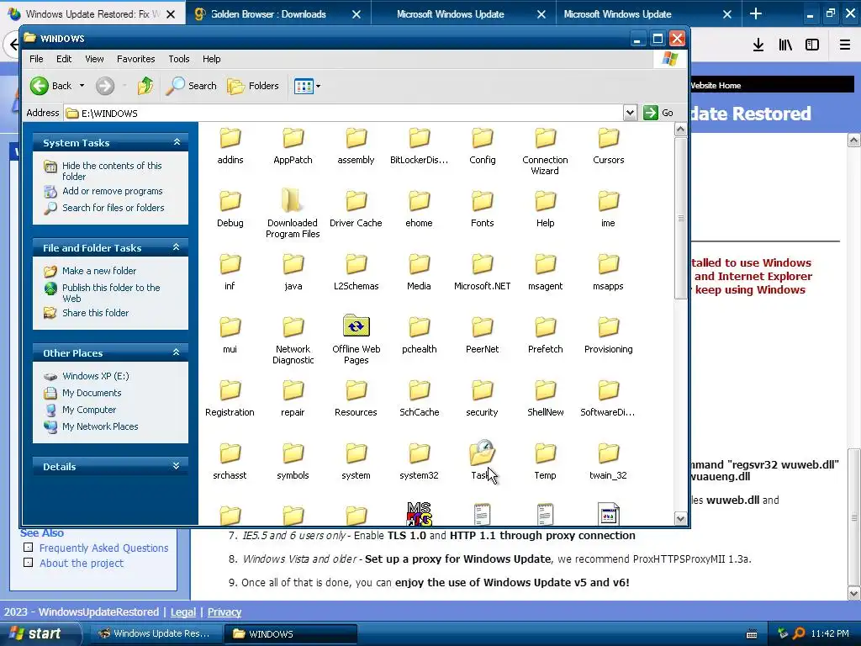
Task: Collapse File and Folder Tasks panel
Action: [x=177, y=247]
